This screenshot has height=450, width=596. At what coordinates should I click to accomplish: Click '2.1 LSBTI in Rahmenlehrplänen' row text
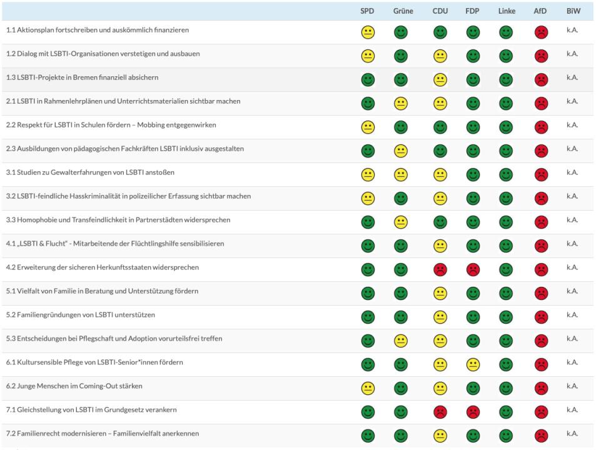click(123, 101)
